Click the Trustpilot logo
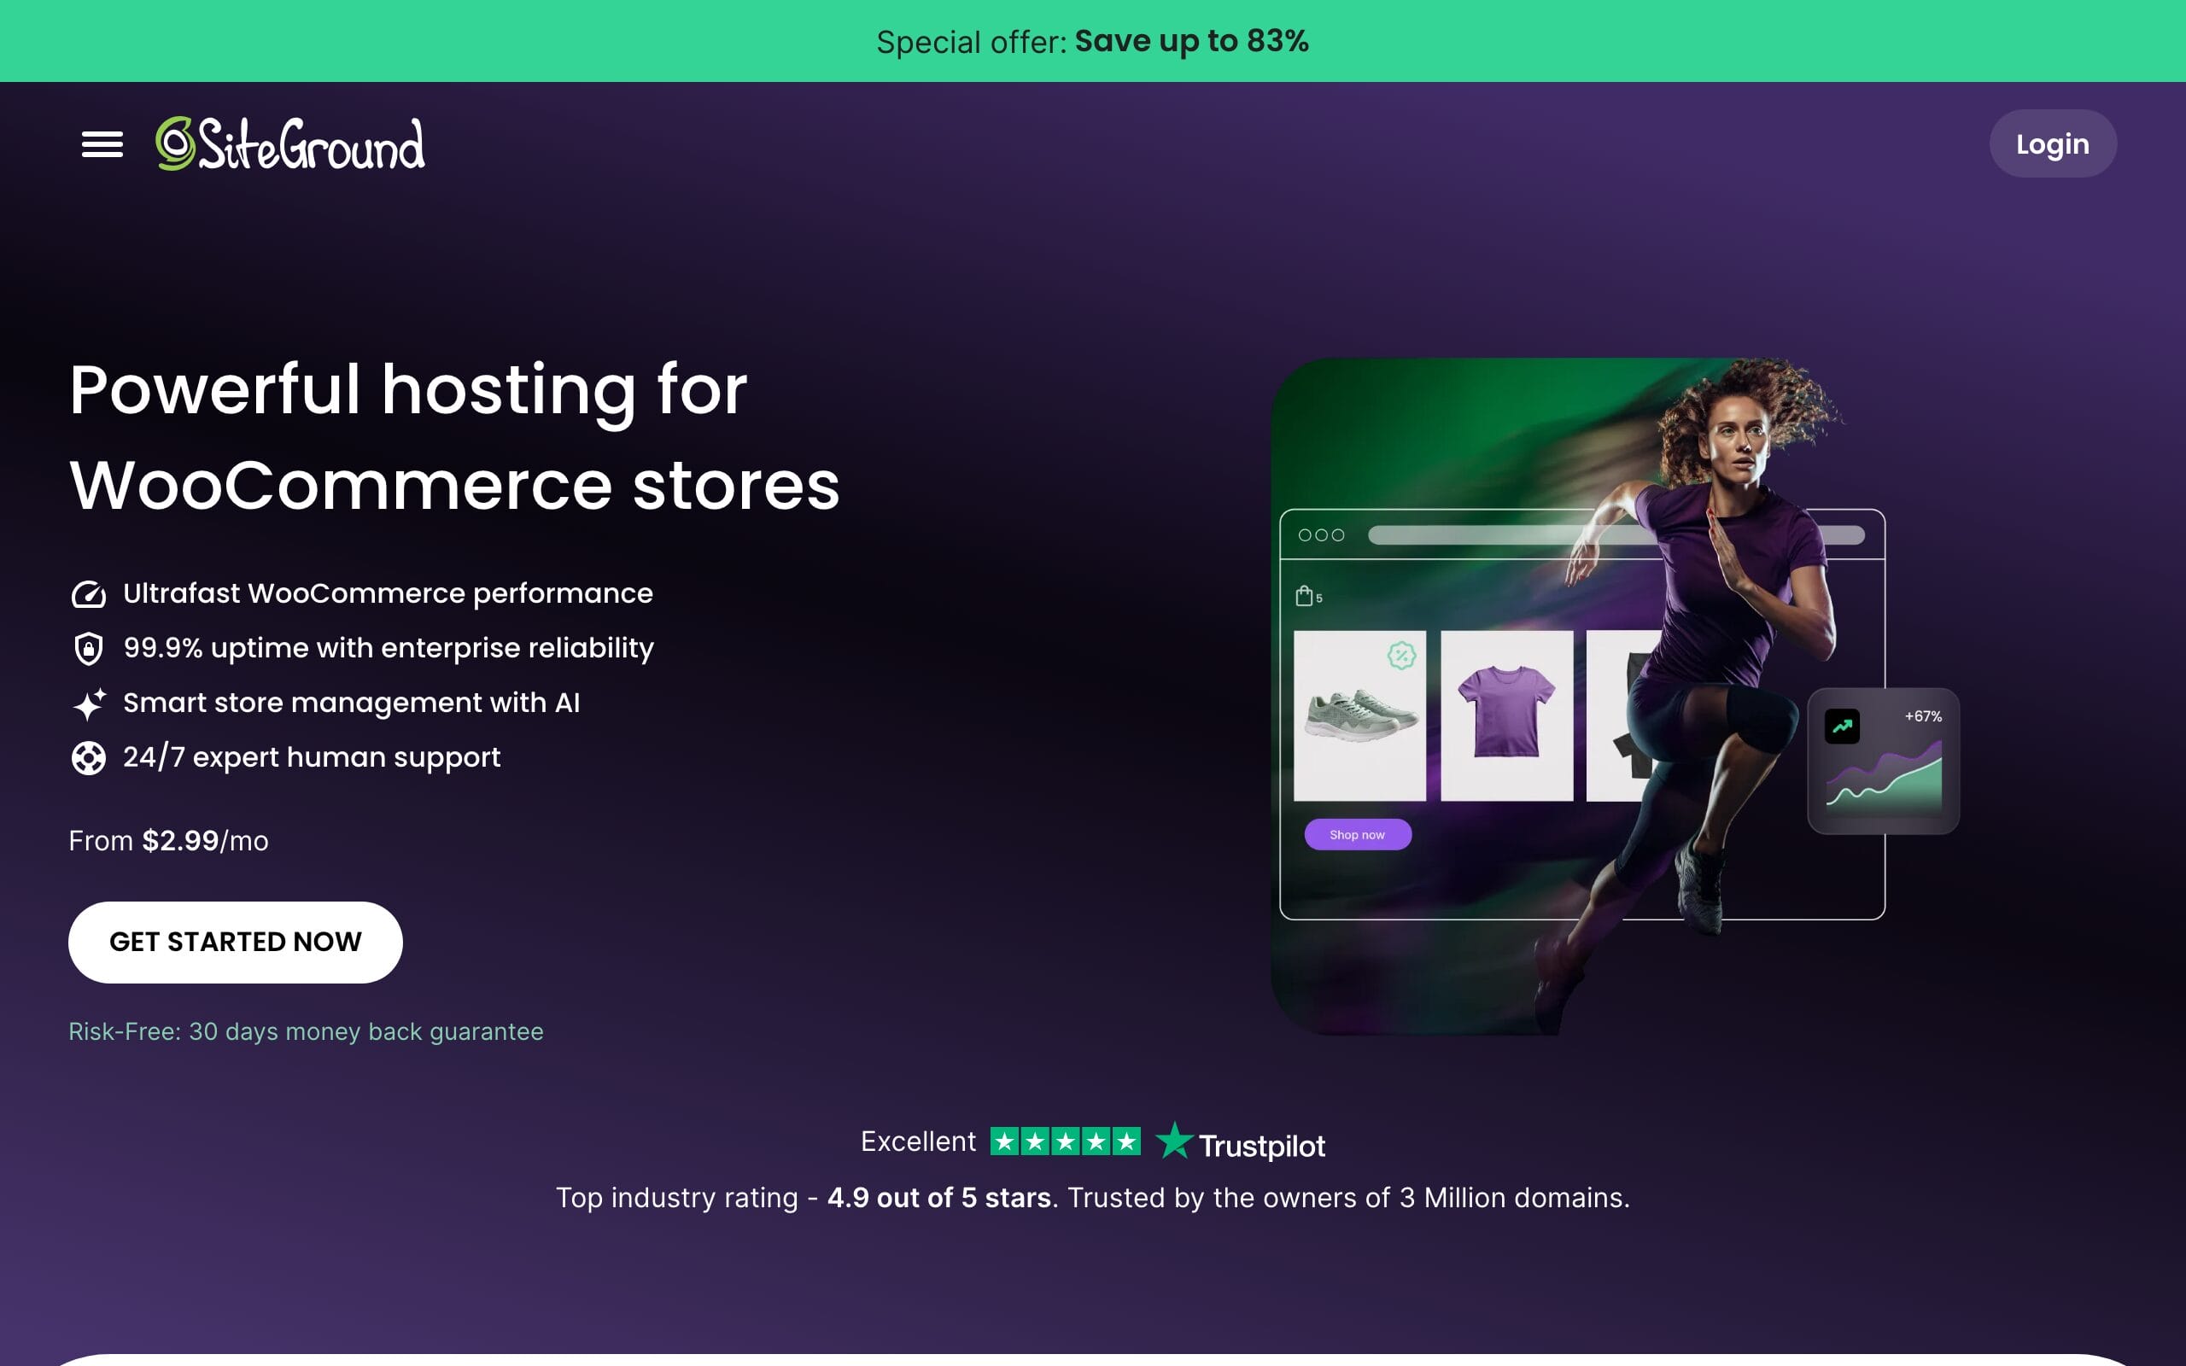The height and width of the screenshot is (1366, 2186). [x=1240, y=1143]
